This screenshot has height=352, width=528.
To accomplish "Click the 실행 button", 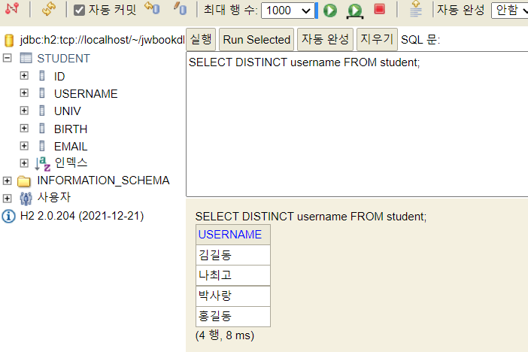I will pos(201,39).
